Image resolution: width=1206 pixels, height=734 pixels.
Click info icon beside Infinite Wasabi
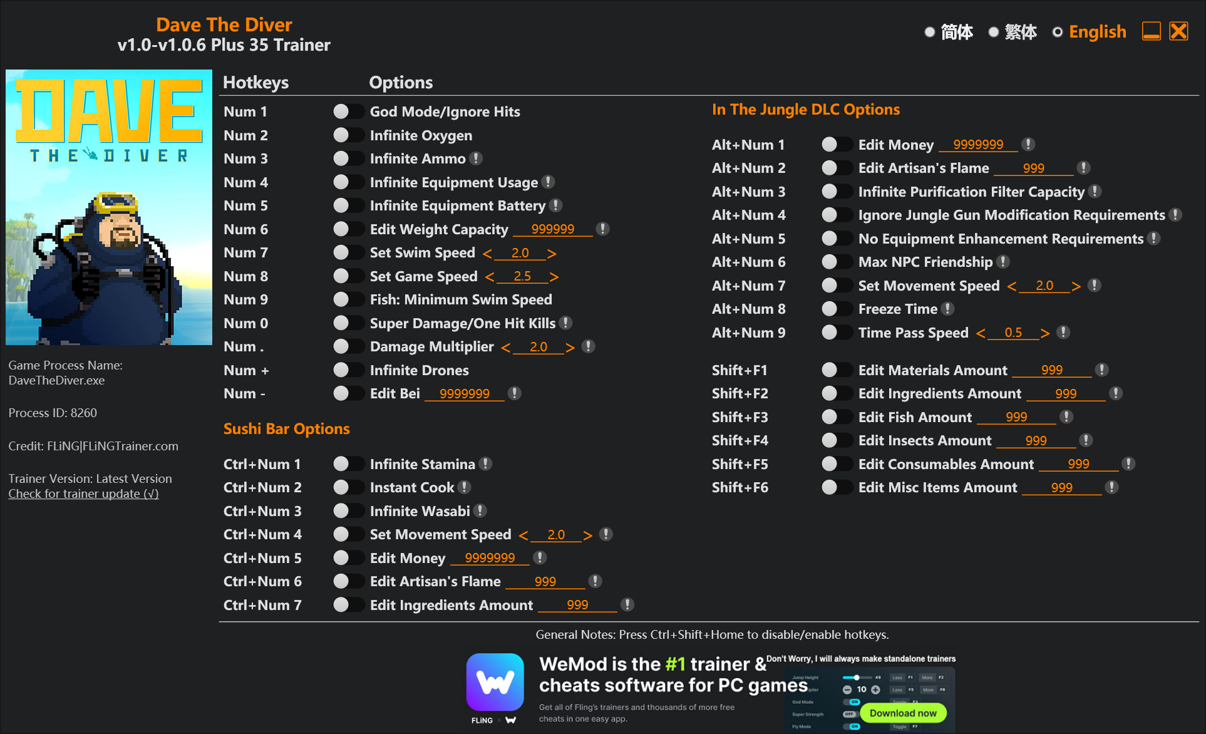480,510
